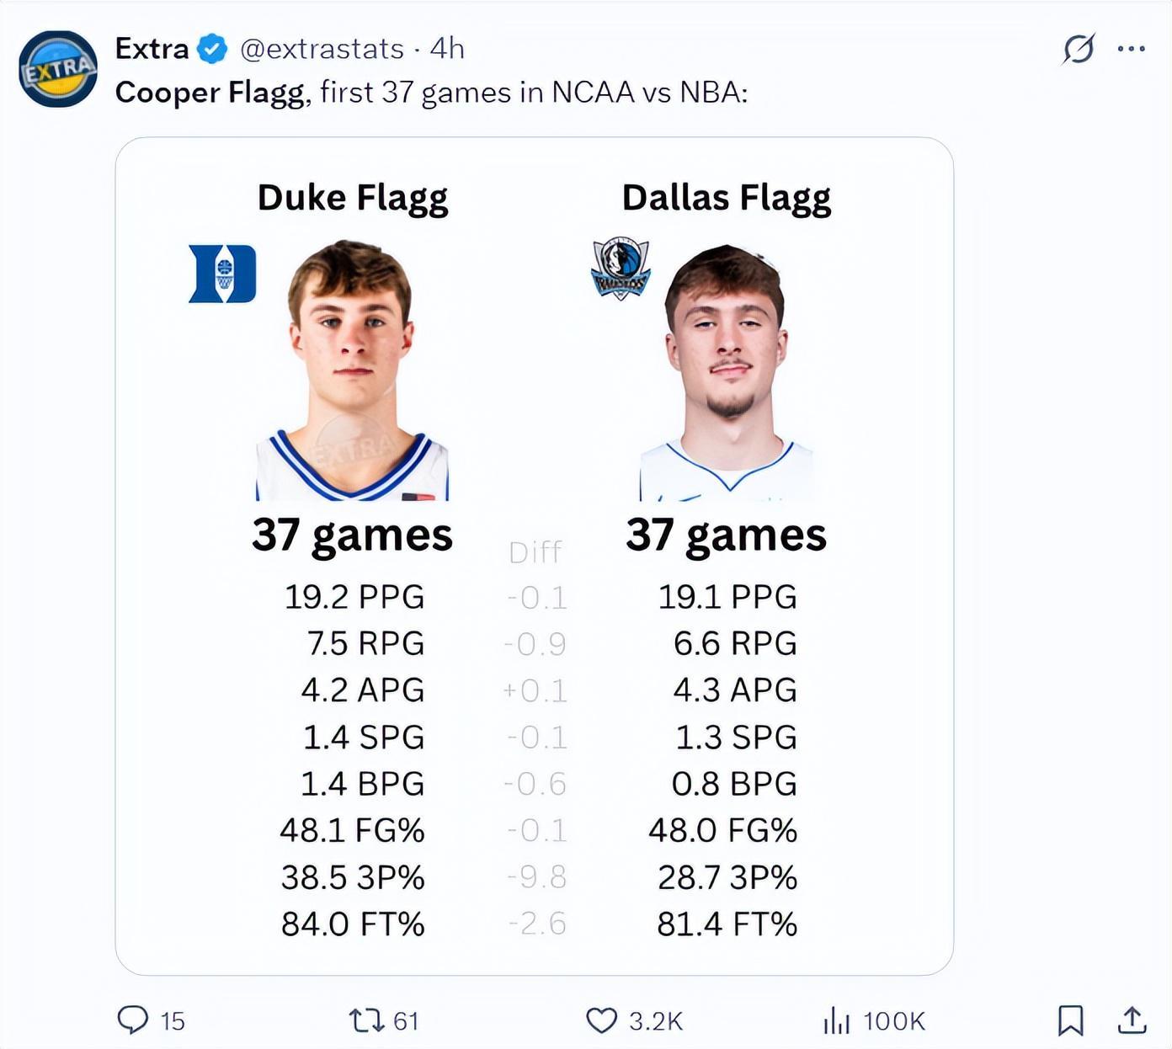The width and height of the screenshot is (1172, 1049).
Task: Click the Duke Flagg headshot photo
Action: pos(352,370)
